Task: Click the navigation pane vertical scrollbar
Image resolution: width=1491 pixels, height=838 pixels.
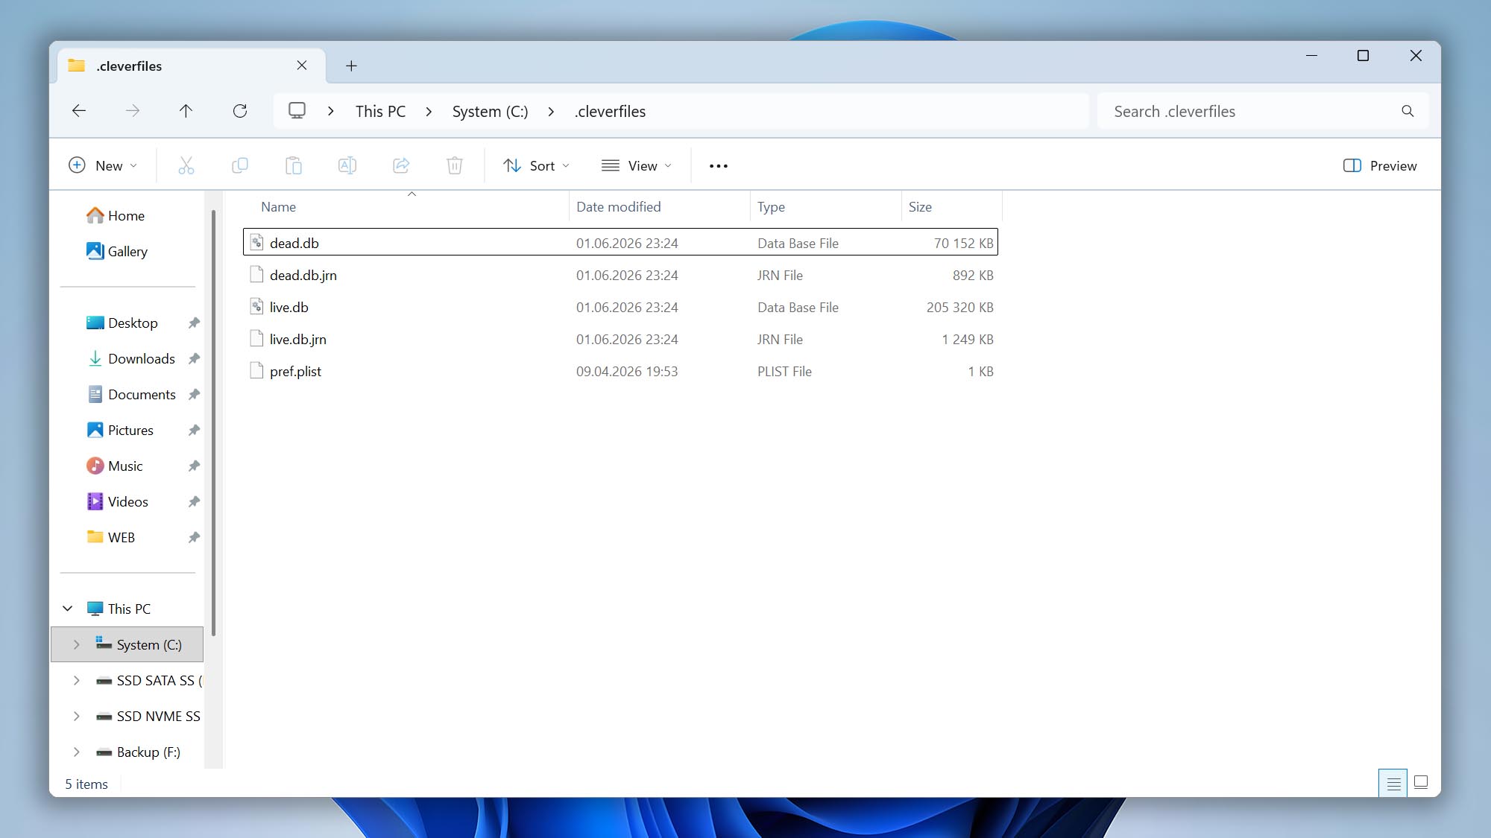Action: point(213,422)
